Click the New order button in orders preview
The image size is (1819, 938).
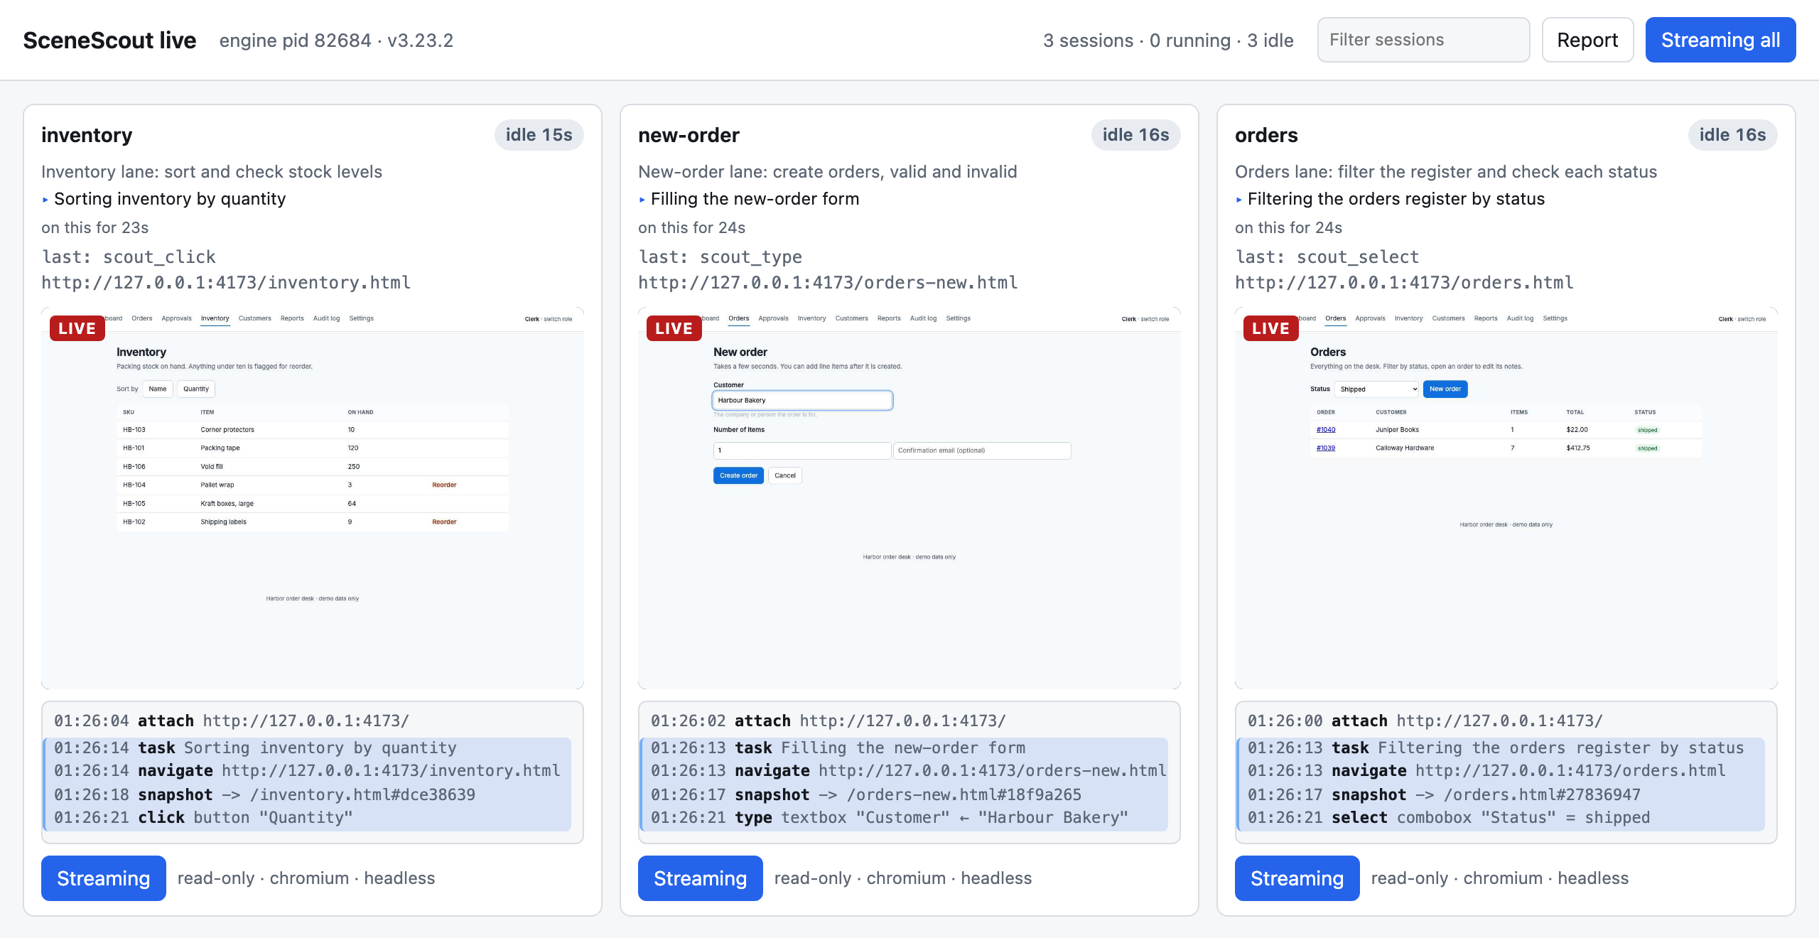(1445, 389)
